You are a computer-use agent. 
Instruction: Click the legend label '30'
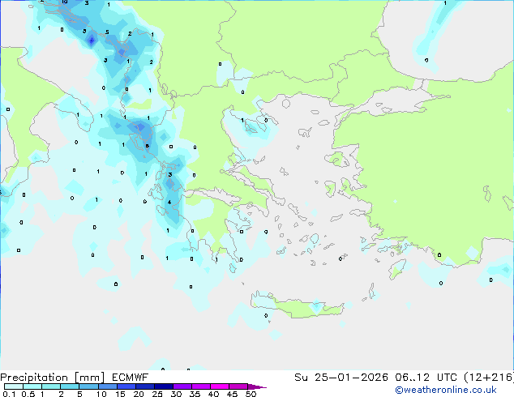point(176,394)
